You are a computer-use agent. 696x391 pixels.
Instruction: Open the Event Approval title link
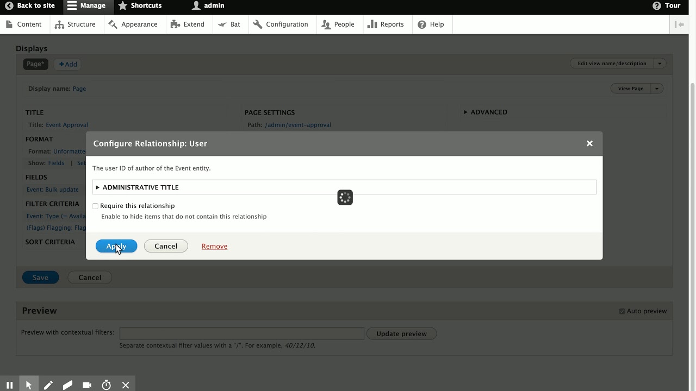pos(67,125)
